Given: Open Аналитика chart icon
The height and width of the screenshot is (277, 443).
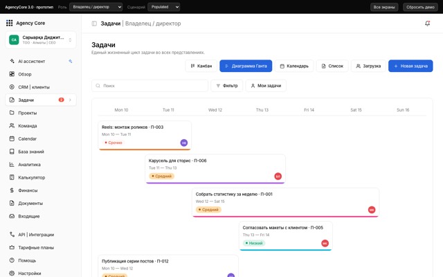Looking at the screenshot, I should [x=12, y=164].
